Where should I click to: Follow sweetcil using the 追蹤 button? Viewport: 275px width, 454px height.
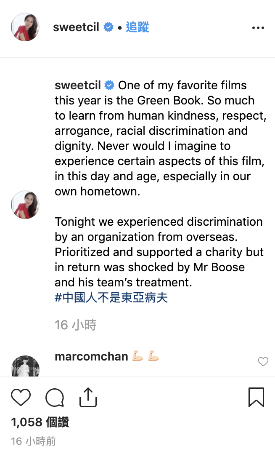tap(137, 27)
